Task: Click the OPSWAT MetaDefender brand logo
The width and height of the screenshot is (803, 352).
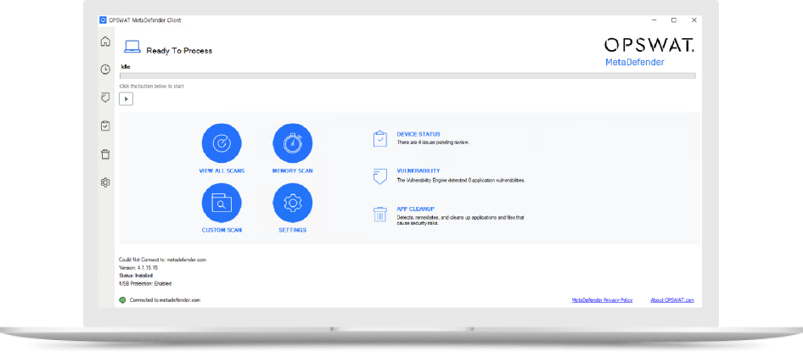Action: point(649,52)
